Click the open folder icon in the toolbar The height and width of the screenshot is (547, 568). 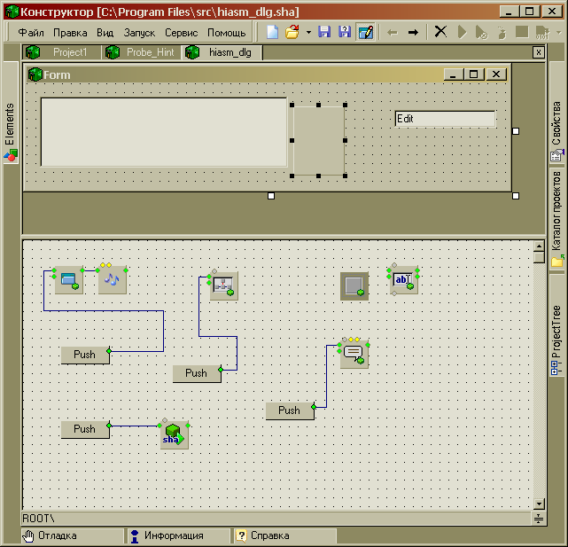pos(292,32)
